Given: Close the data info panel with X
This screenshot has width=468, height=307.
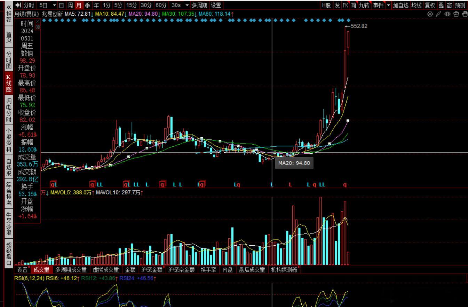Looking at the screenshot, I should [38, 22].
